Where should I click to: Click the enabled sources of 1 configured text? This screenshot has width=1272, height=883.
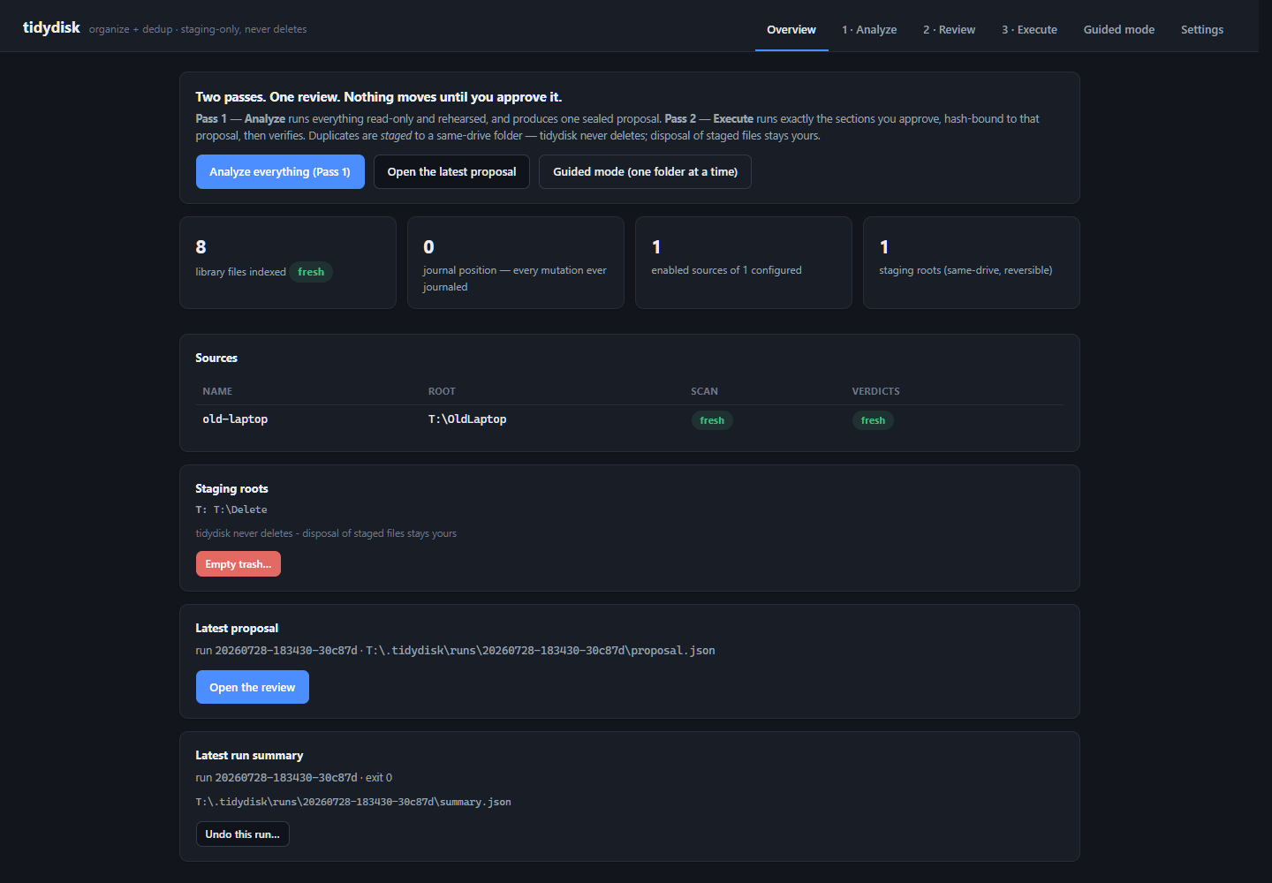726,270
